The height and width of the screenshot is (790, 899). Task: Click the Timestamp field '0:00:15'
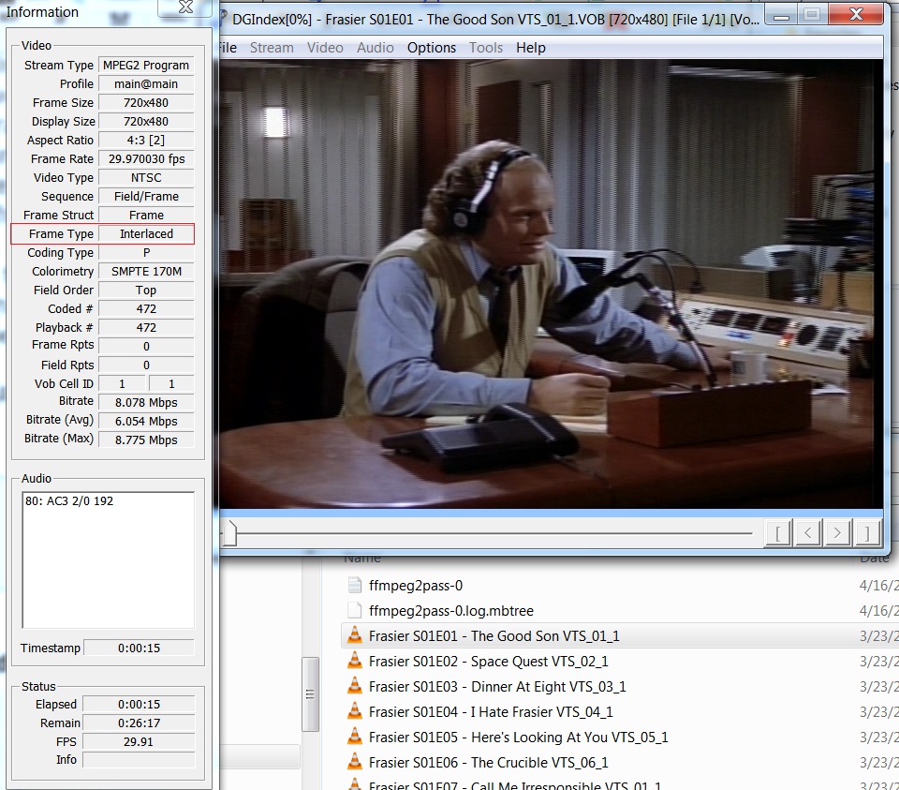tap(139, 648)
